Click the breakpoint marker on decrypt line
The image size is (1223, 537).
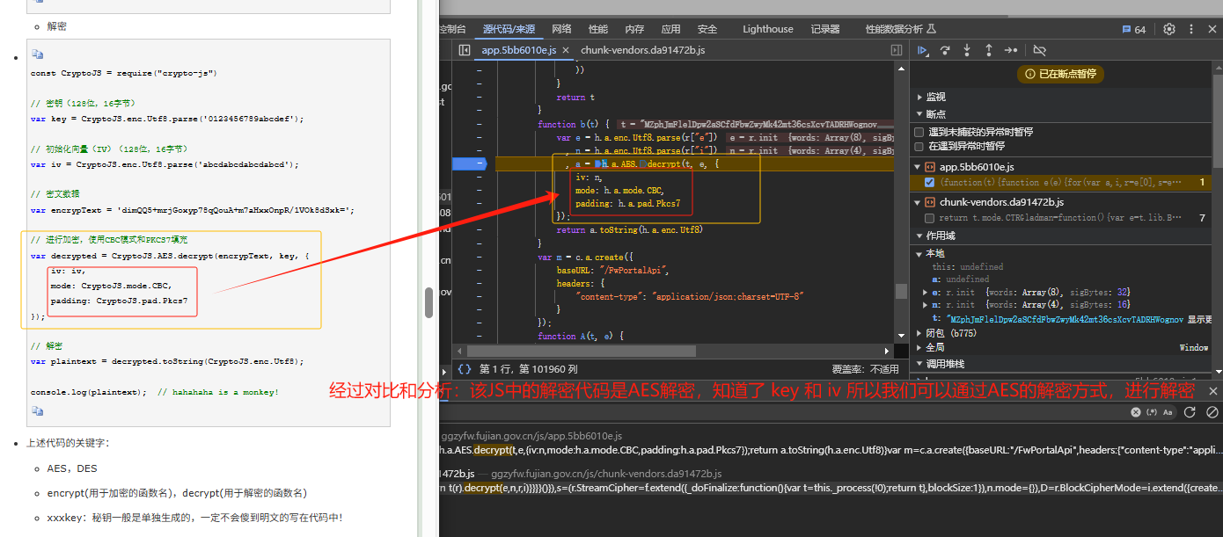point(468,163)
